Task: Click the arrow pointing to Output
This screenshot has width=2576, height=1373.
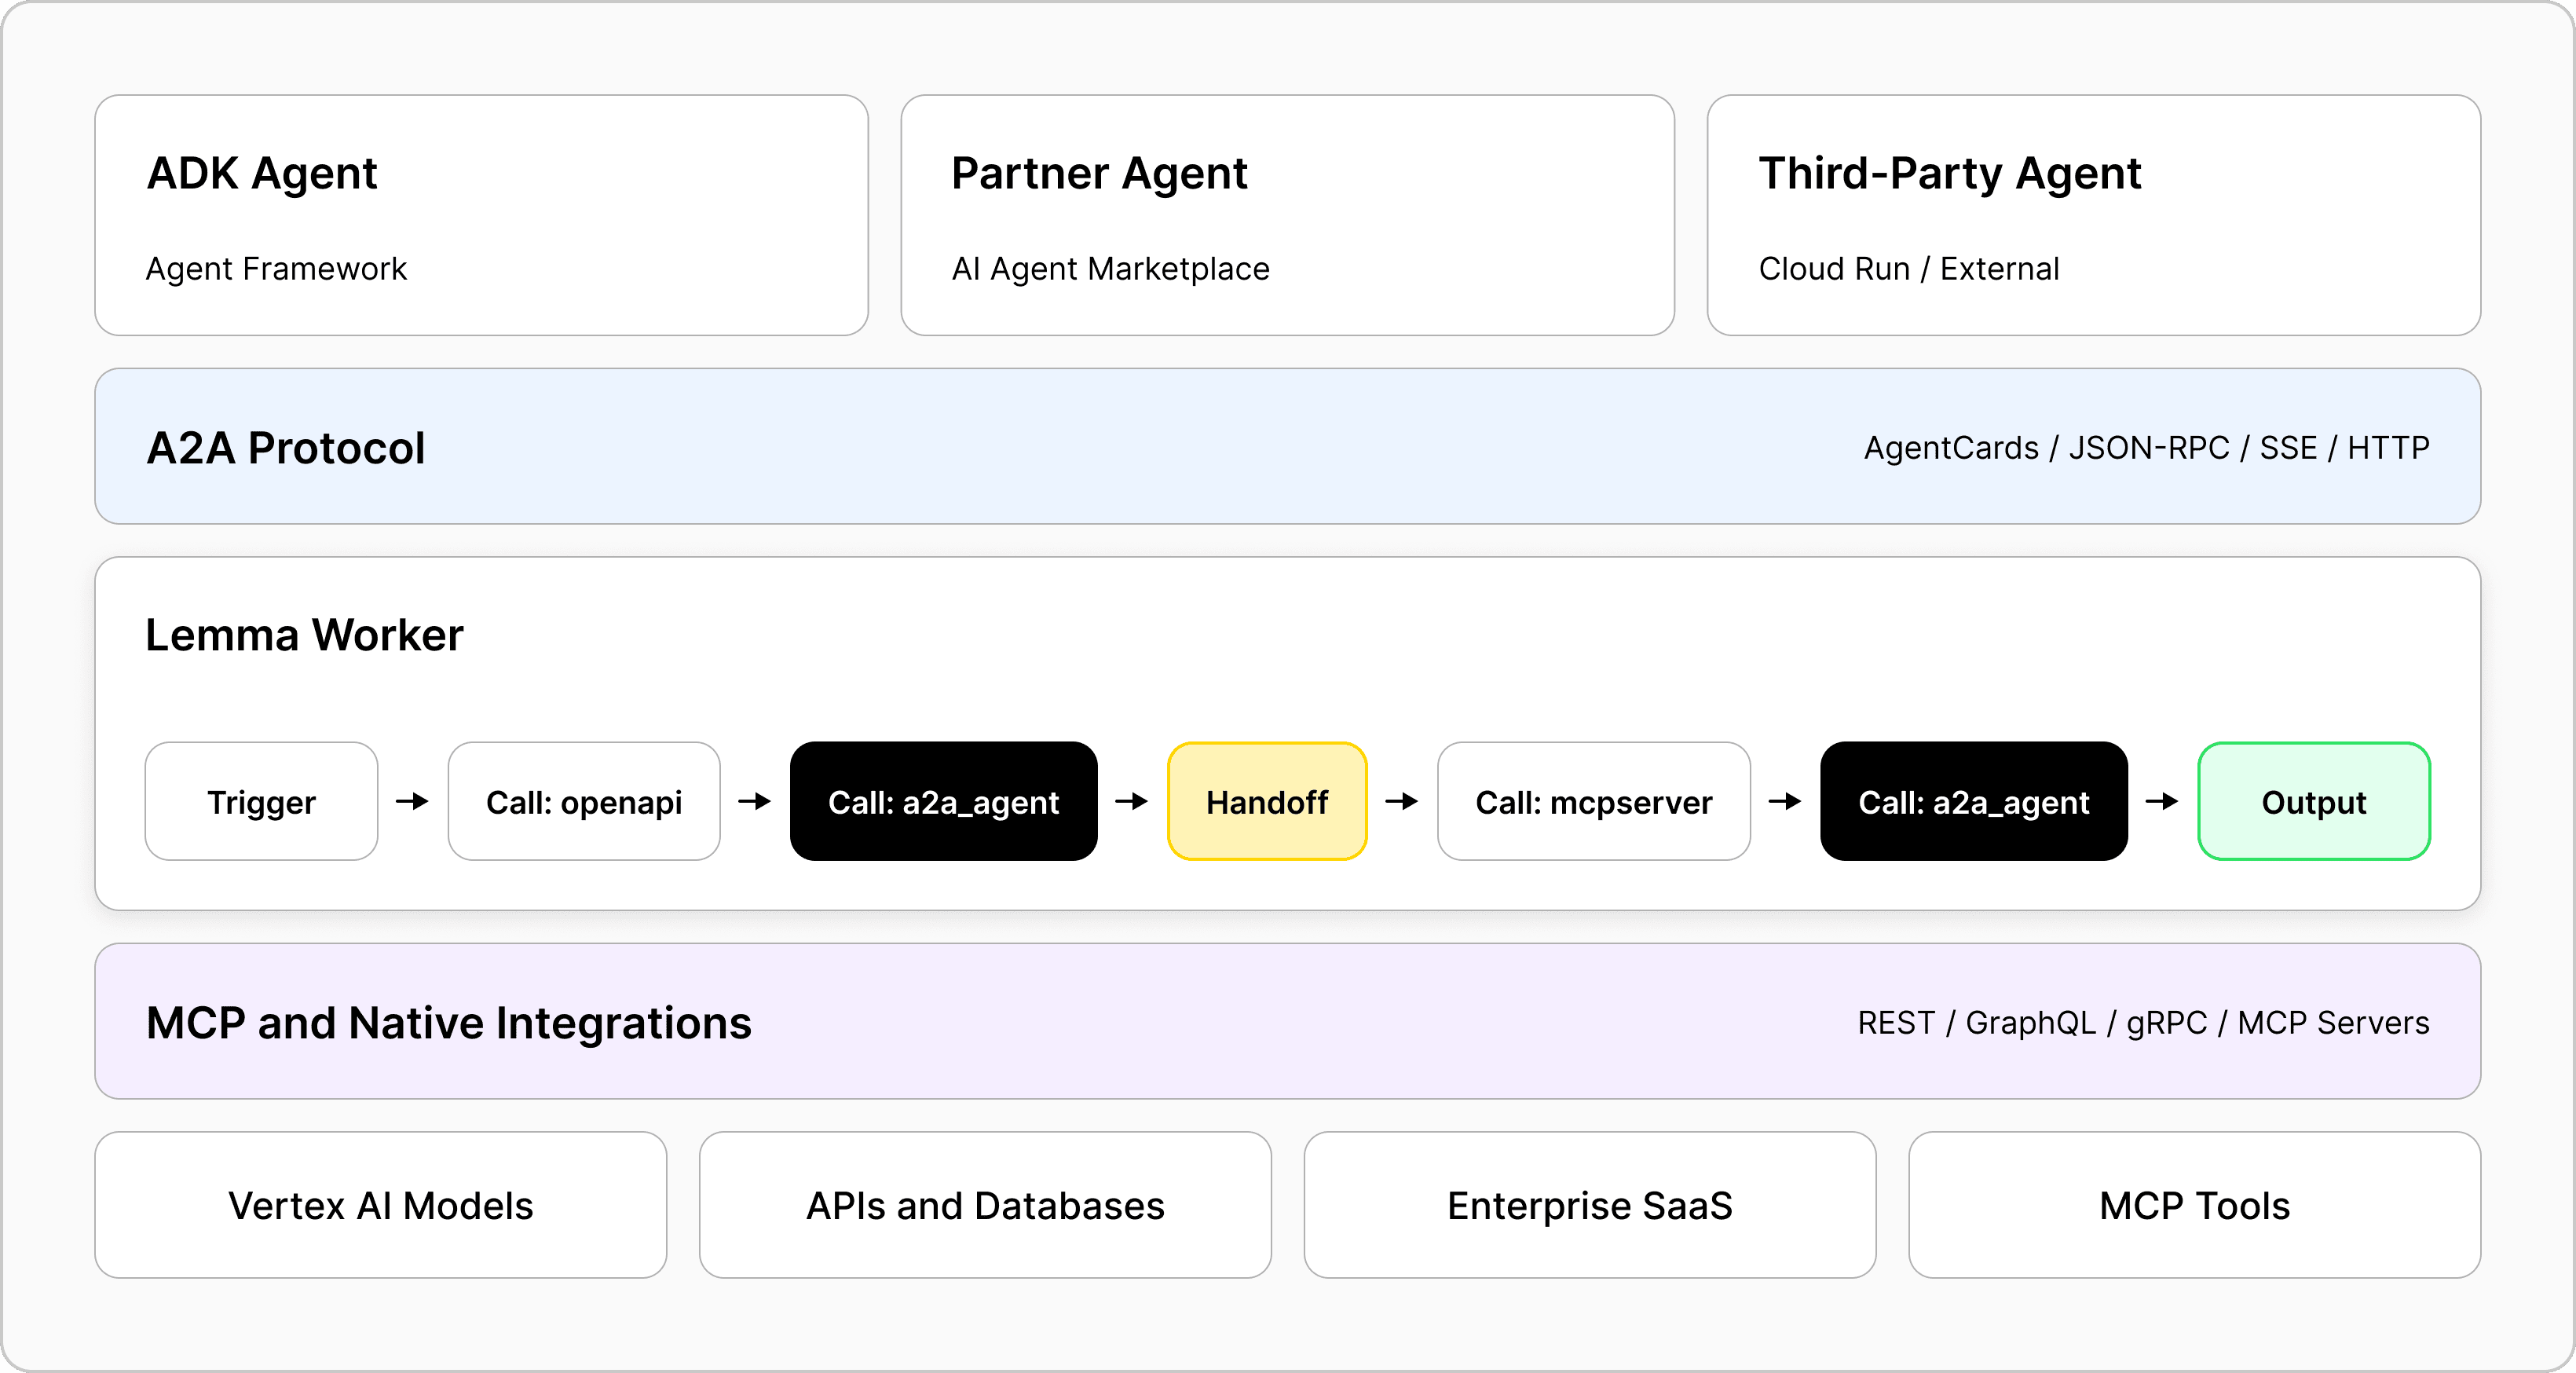Action: [2162, 802]
